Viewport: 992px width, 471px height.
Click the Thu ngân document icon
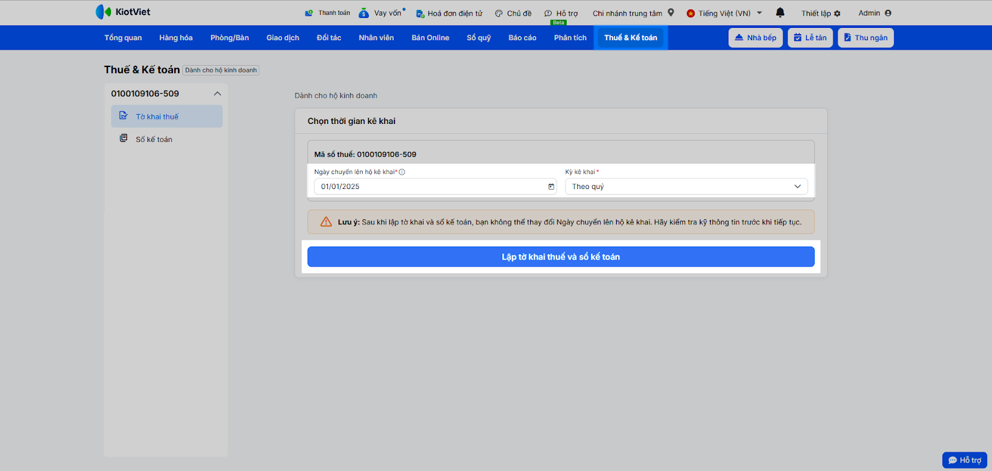(x=848, y=38)
